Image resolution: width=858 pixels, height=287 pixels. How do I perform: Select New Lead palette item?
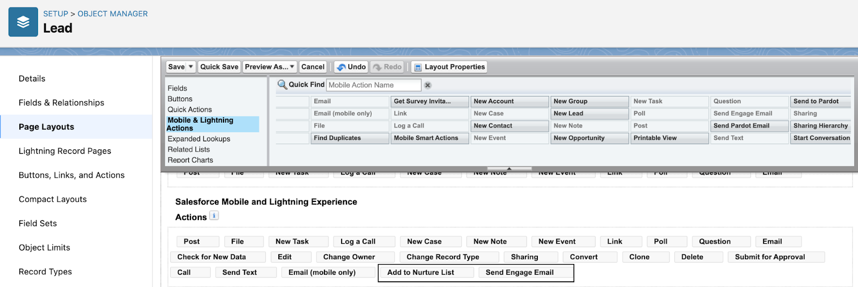click(x=589, y=114)
